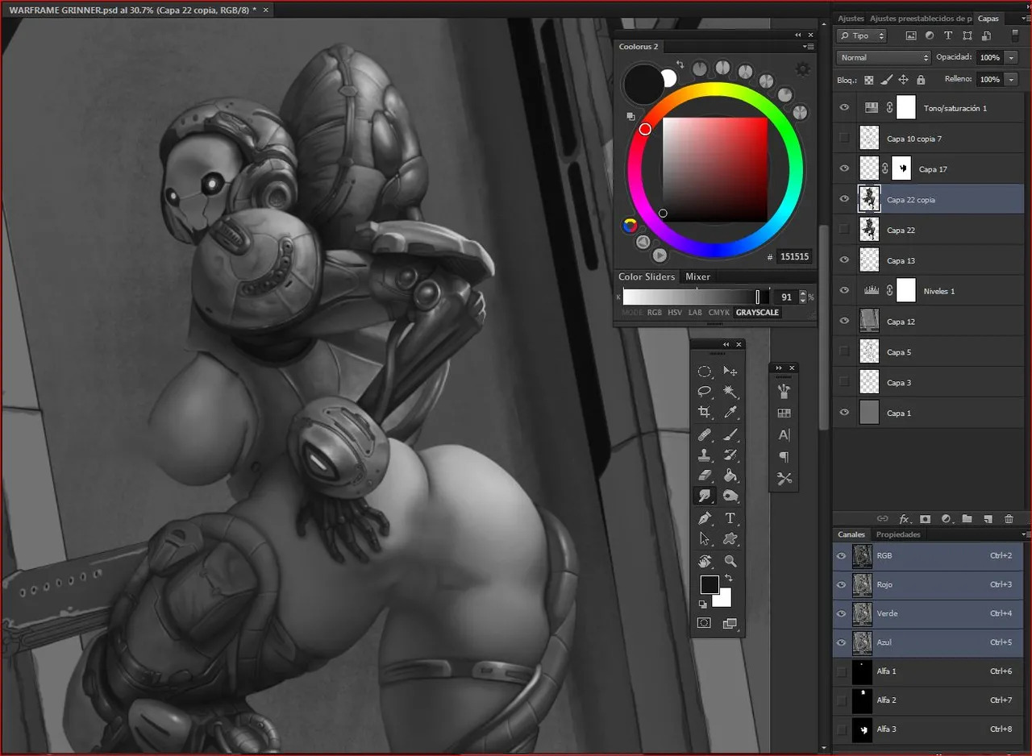Click the GRAYSCALE slider mode
Viewport: 1032px width, 756px height.
click(x=758, y=312)
